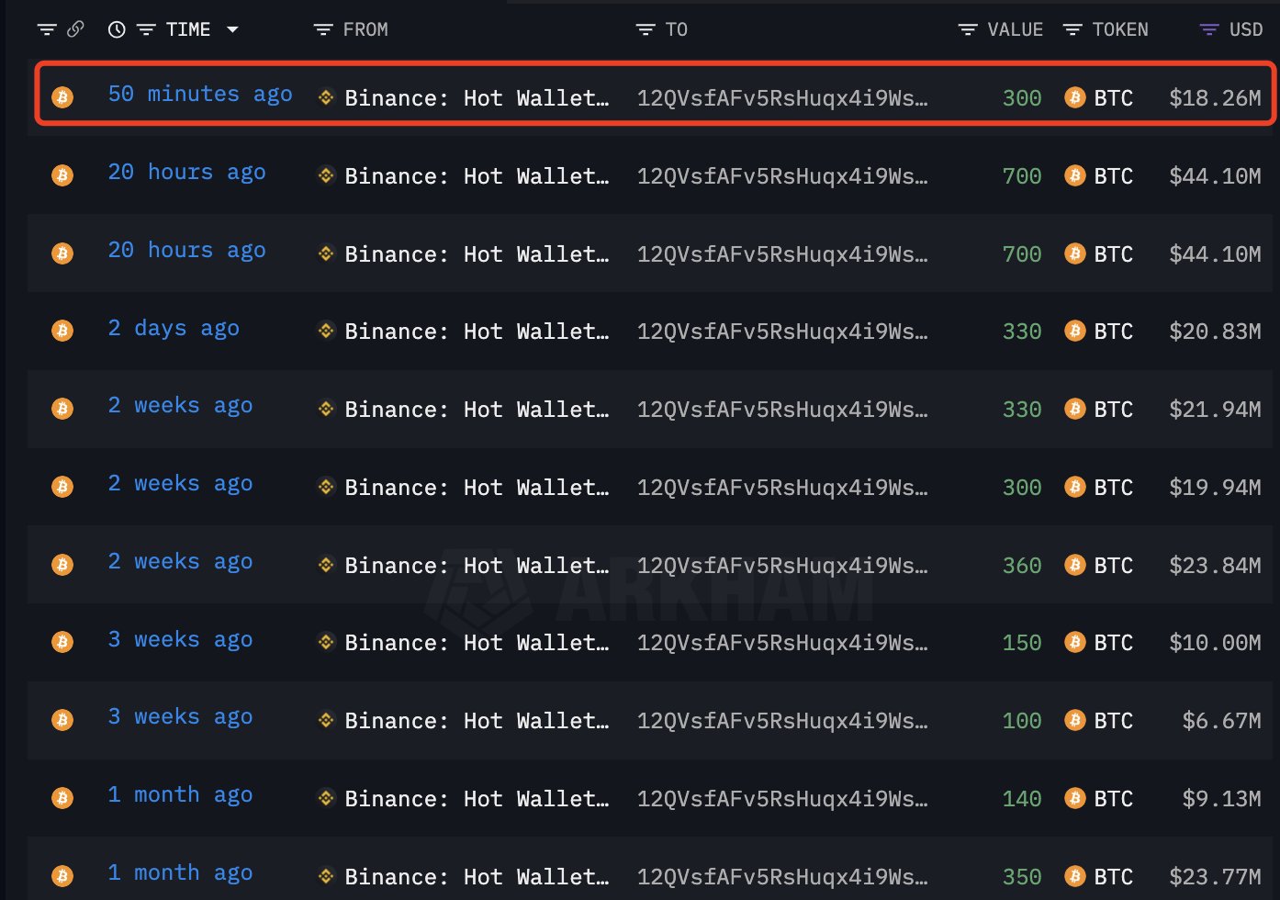Select the 360 BTC value

coord(1022,566)
